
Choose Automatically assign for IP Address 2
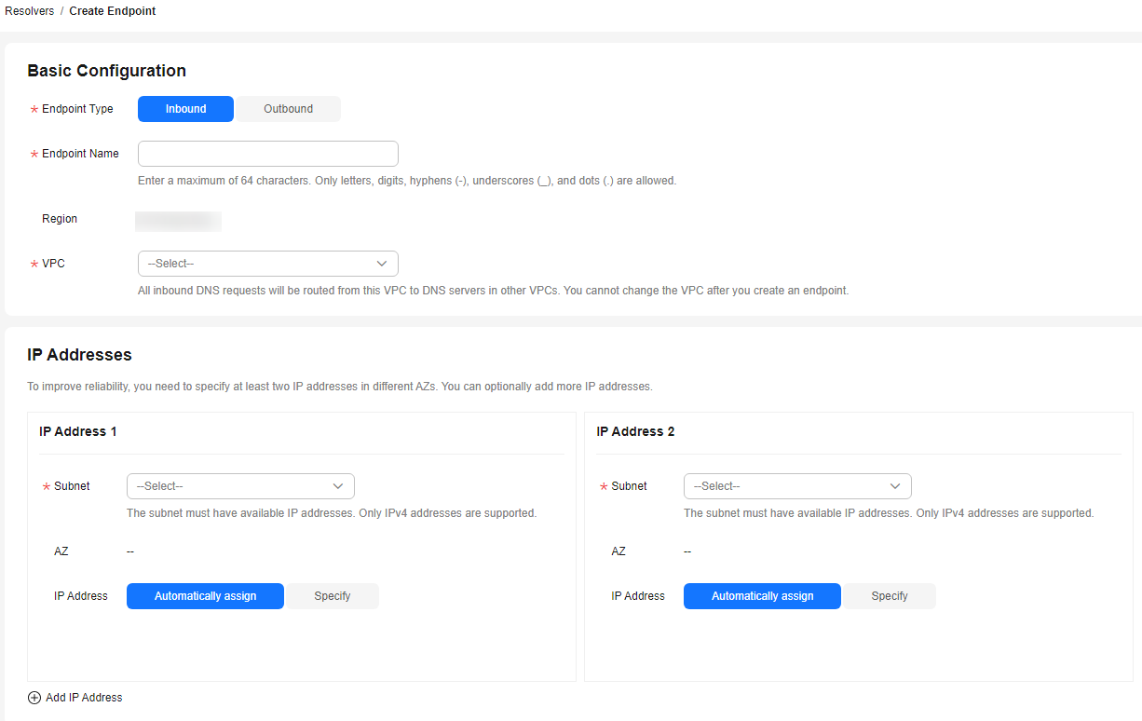coord(762,596)
